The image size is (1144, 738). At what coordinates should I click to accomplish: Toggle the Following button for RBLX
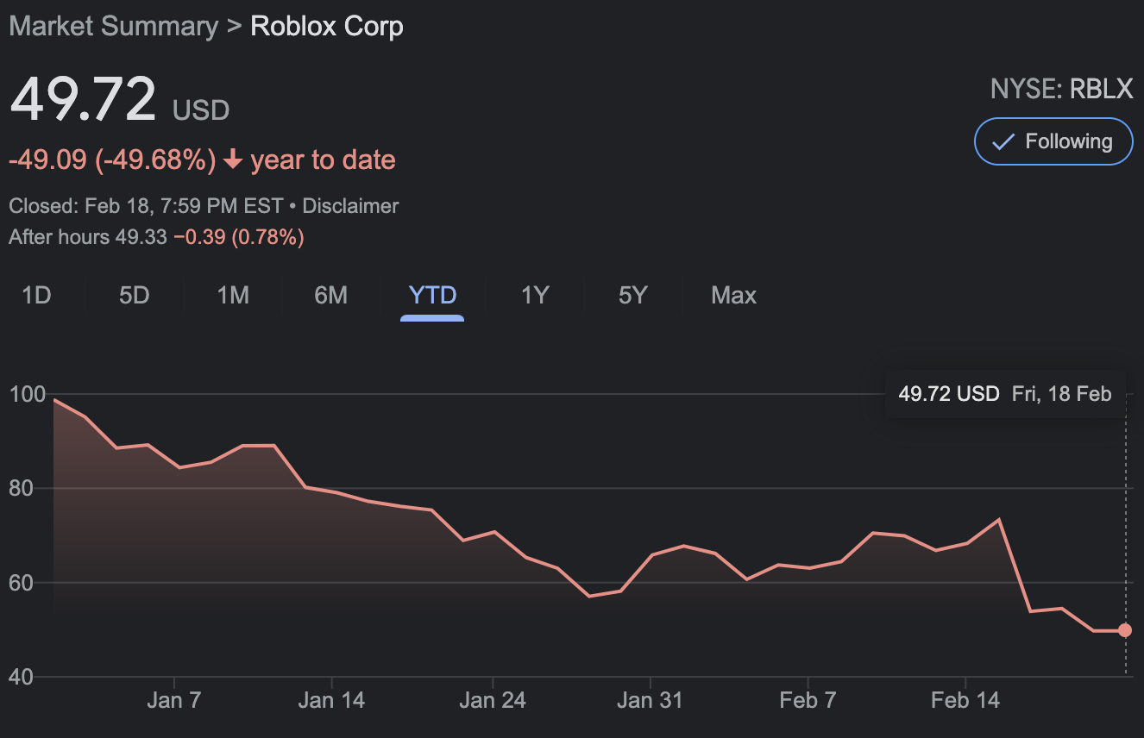(1053, 141)
